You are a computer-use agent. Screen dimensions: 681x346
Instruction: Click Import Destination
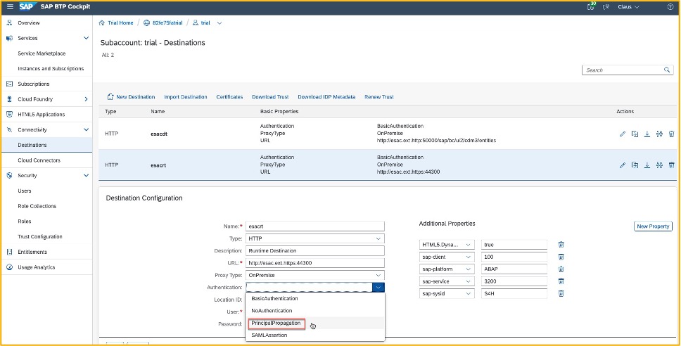tap(186, 97)
